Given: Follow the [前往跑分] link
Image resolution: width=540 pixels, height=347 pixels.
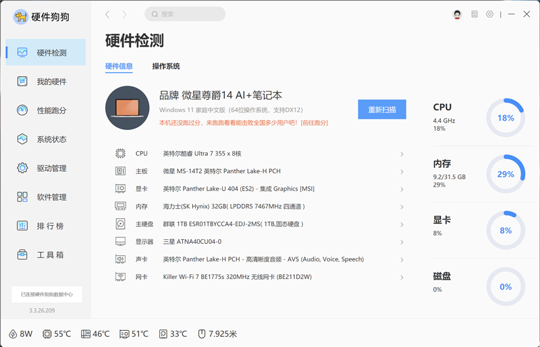Looking at the screenshot, I should click(314, 123).
